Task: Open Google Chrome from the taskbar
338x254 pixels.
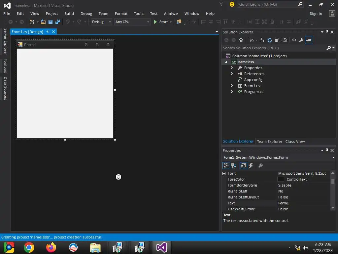Action: pos(29,247)
